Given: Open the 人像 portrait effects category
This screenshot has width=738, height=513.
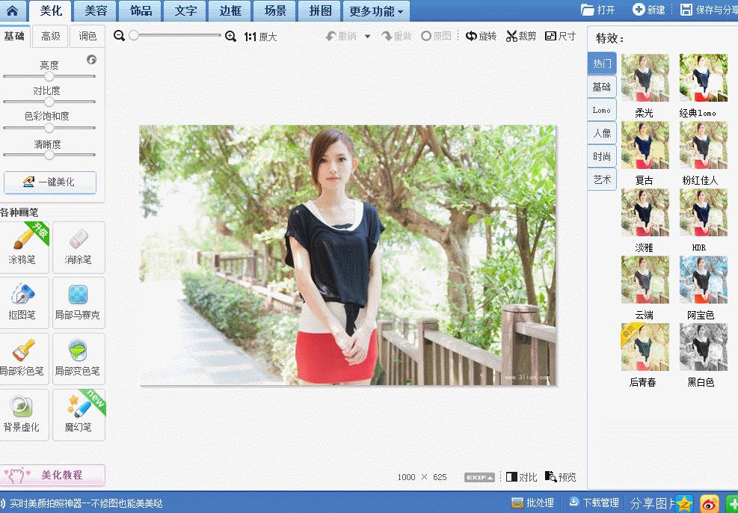Looking at the screenshot, I should pos(601,132).
